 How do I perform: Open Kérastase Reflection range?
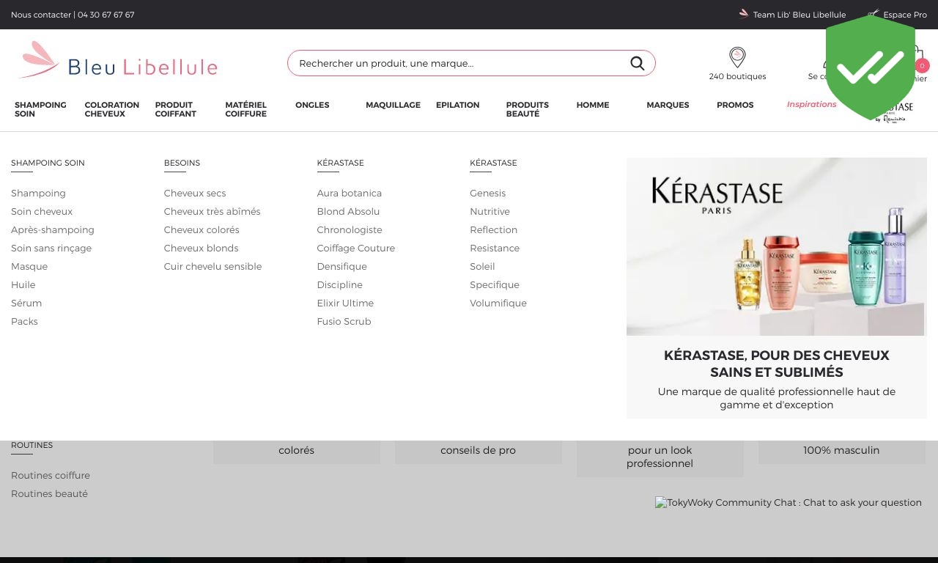coord(494,229)
